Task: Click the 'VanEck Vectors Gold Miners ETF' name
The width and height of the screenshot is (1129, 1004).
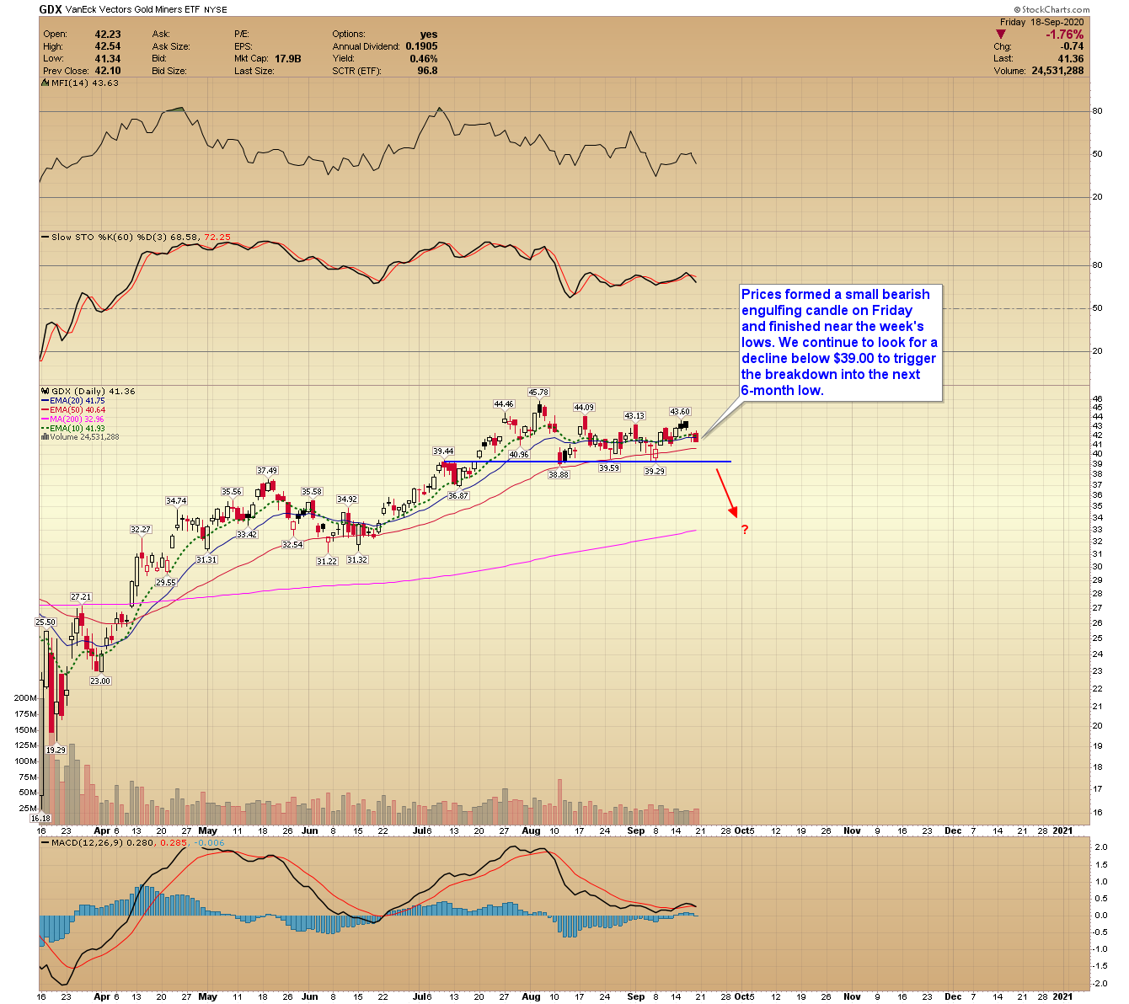Action: point(133,10)
